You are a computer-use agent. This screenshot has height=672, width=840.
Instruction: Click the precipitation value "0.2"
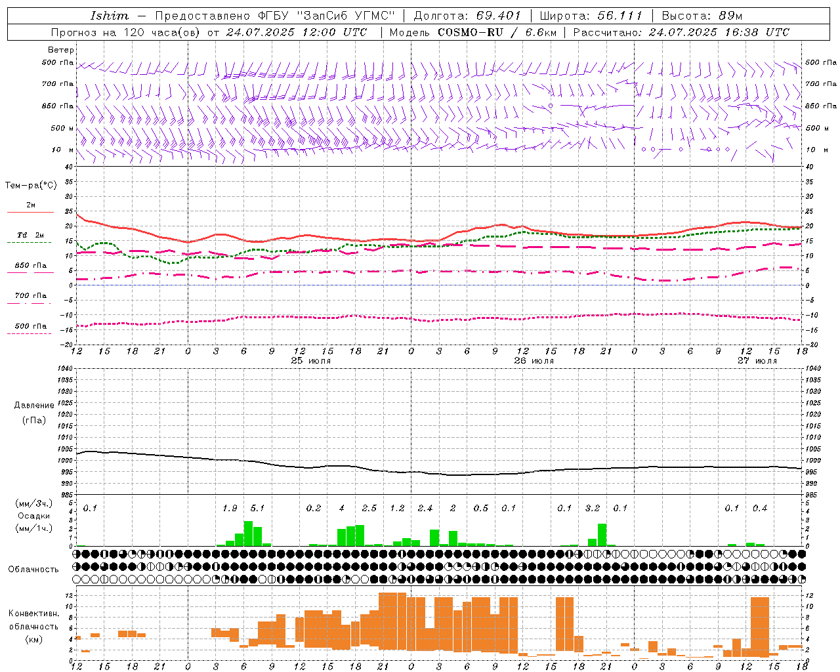coord(314,508)
